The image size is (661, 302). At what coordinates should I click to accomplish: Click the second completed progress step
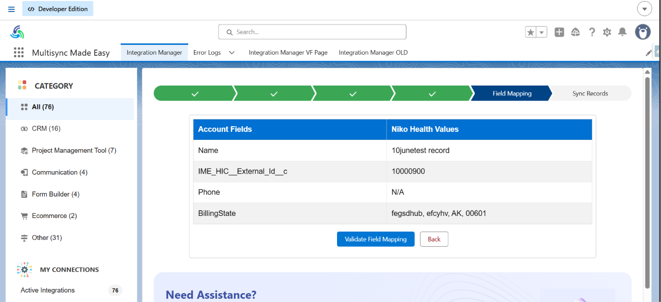point(274,93)
